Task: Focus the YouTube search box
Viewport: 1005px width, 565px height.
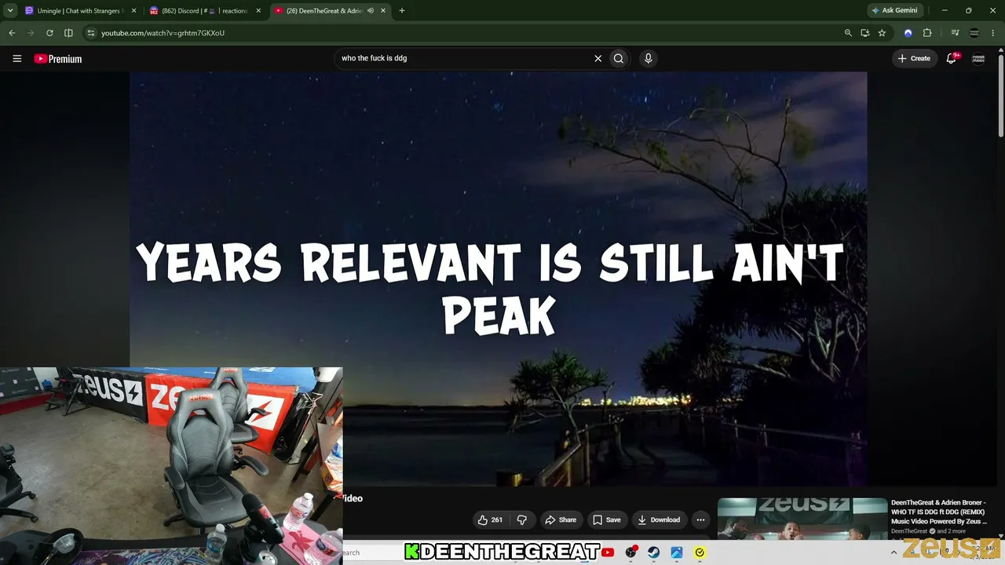Action: point(463,58)
